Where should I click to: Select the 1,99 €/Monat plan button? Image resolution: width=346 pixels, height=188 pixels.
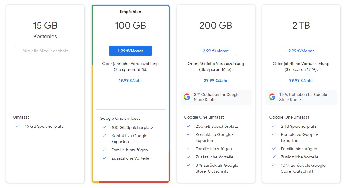(130, 51)
